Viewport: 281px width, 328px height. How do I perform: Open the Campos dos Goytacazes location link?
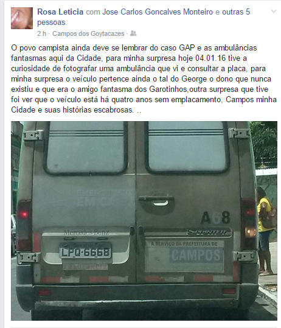click(x=88, y=33)
